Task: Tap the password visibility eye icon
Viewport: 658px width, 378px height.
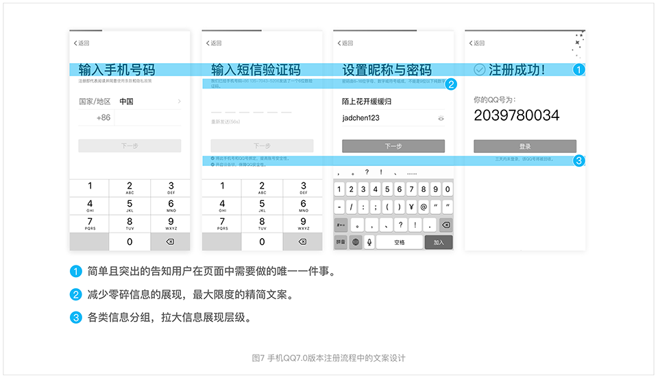Action: (x=441, y=118)
